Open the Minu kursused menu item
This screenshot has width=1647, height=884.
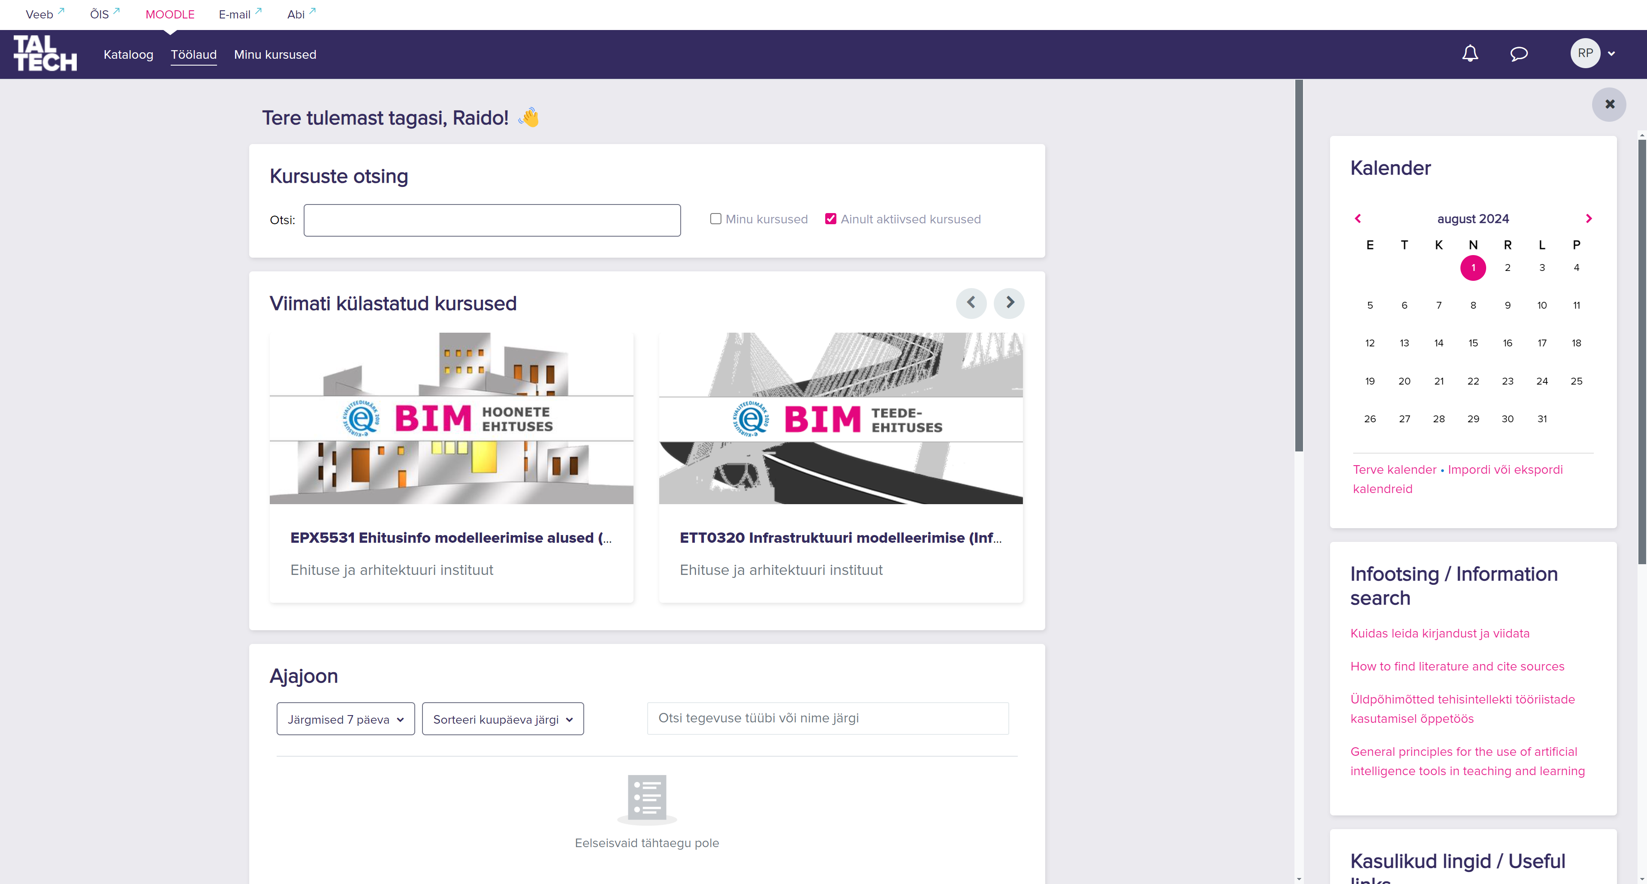pyautogui.click(x=275, y=55)
